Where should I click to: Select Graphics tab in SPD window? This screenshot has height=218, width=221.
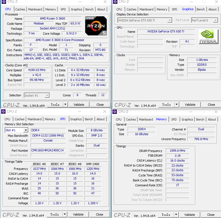click(x=76, y=119)
